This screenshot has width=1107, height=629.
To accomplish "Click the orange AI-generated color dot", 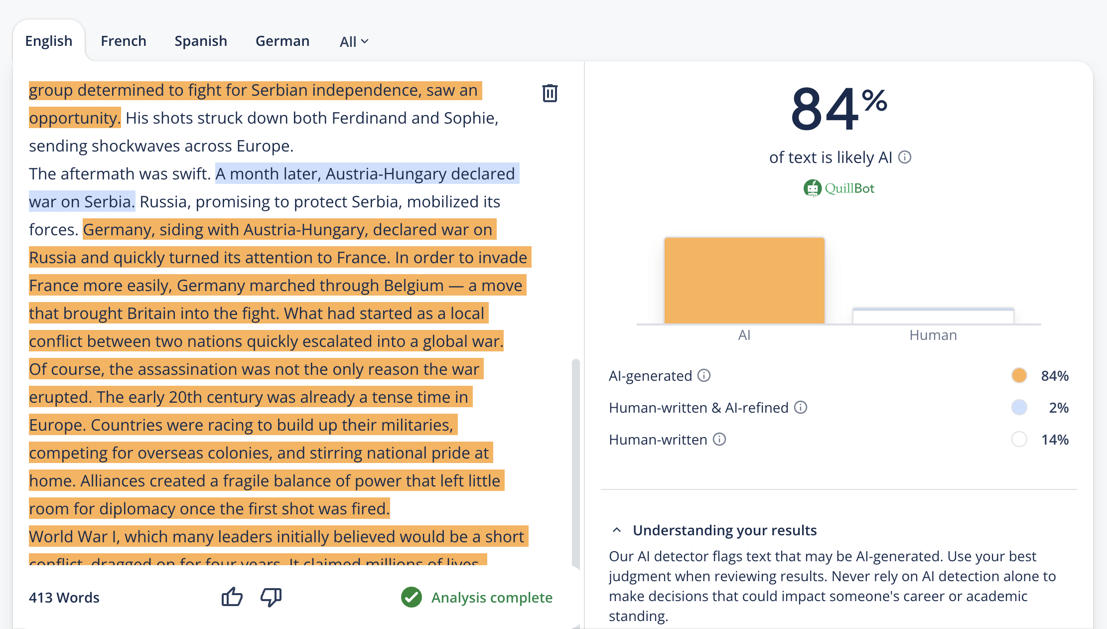I will pyautogui.click(x=1019, y=375).
